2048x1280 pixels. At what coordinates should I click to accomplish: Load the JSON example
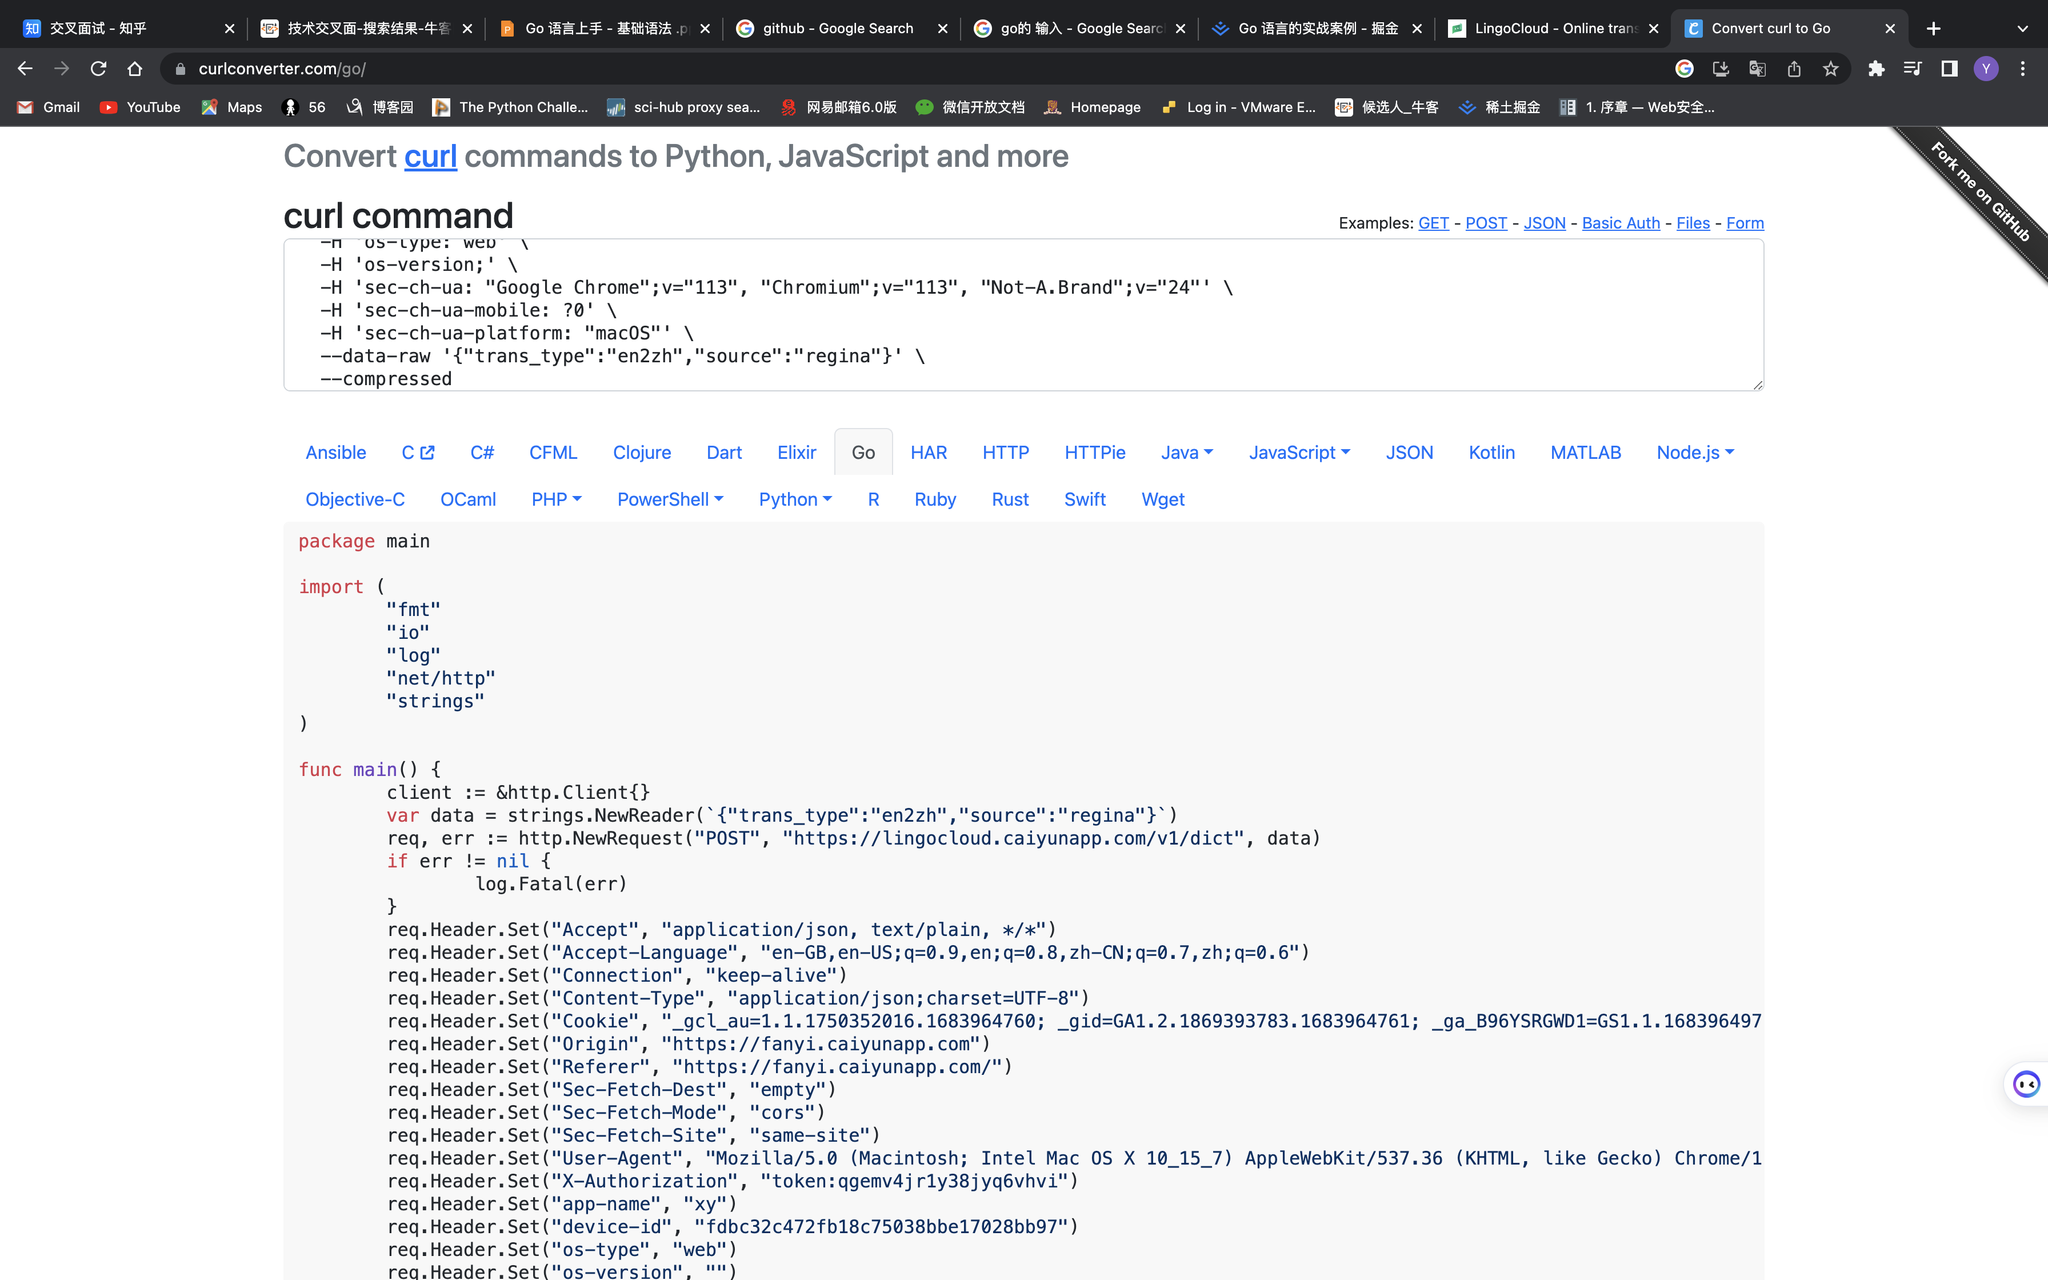pos(1545,223)
